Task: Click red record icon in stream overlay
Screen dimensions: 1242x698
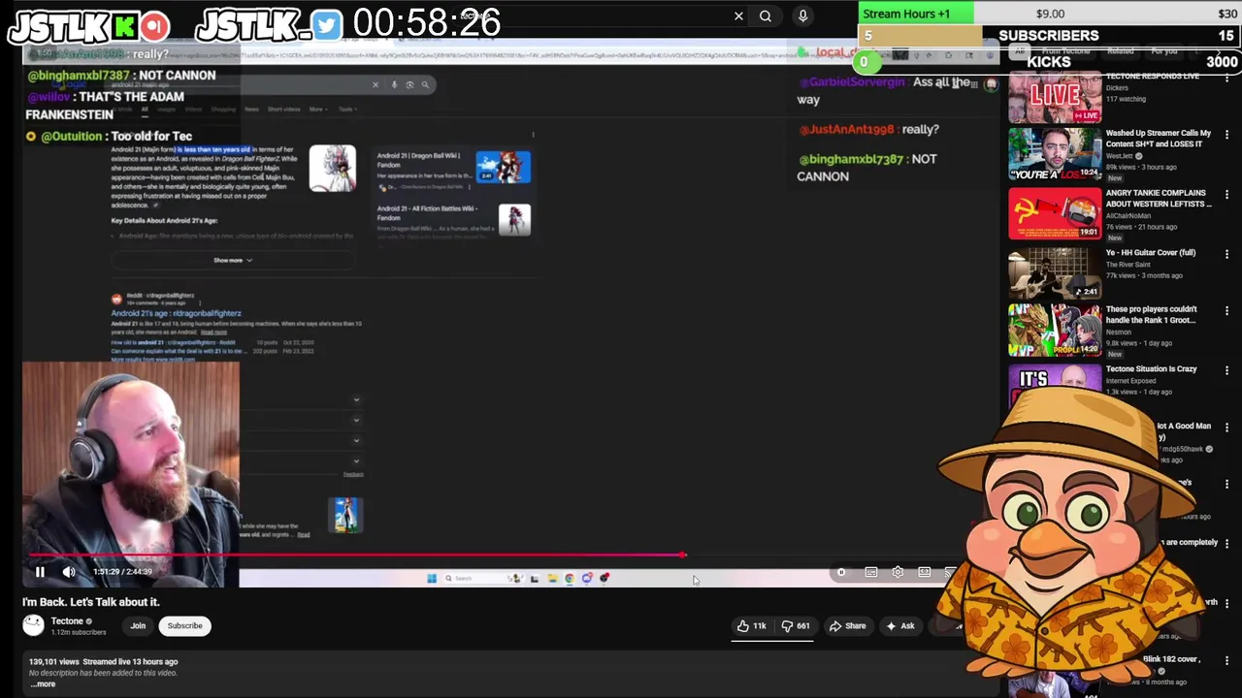Action: 155,26
